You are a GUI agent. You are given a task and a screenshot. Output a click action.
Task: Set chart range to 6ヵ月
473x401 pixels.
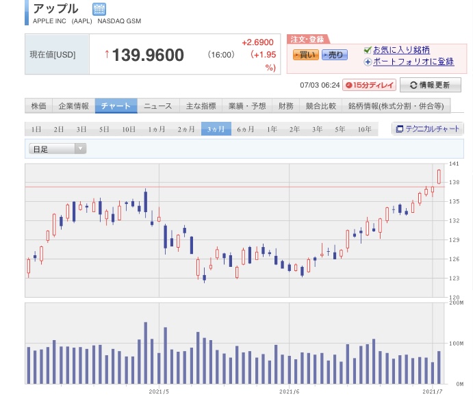[246, 129]
